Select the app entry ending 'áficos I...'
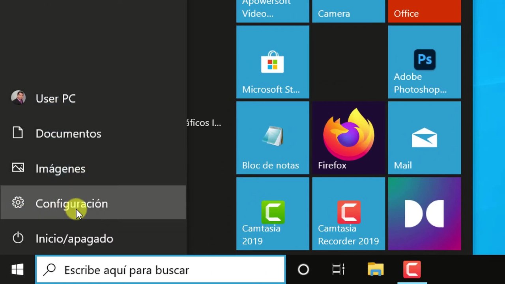Screen dimensions: 505x284 [x=204, y=123]
